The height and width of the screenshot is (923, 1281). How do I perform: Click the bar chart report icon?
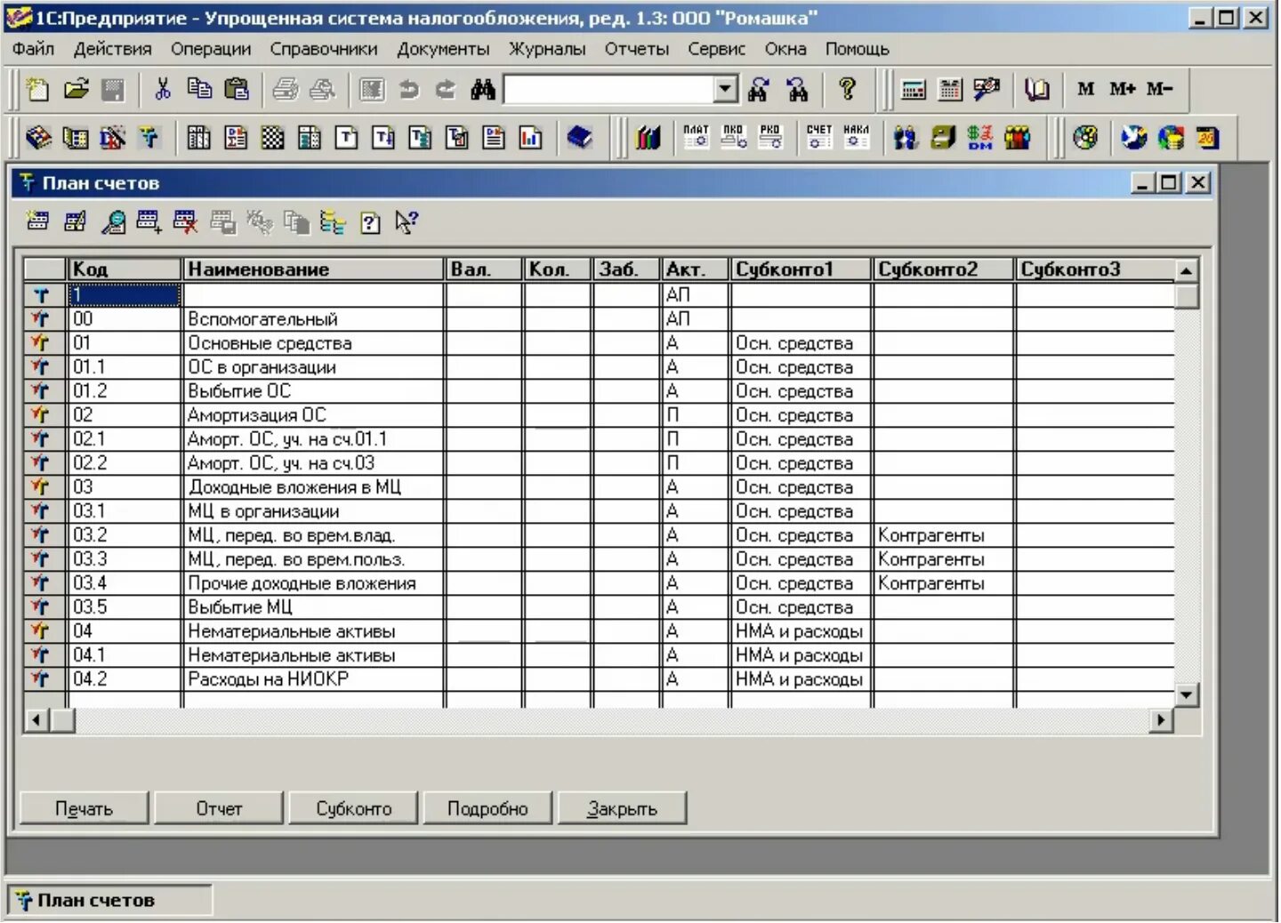(x=531, y=137)
